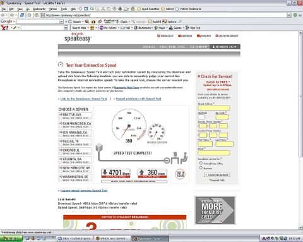Screen dimensions: 303x242
Task: Click the Windows Start button
Action: point(11,238)
